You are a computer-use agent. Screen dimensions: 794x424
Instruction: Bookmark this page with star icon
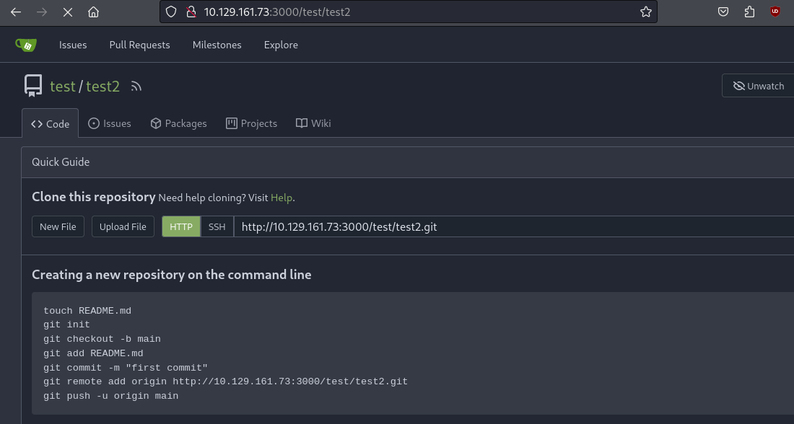(645, 12)
